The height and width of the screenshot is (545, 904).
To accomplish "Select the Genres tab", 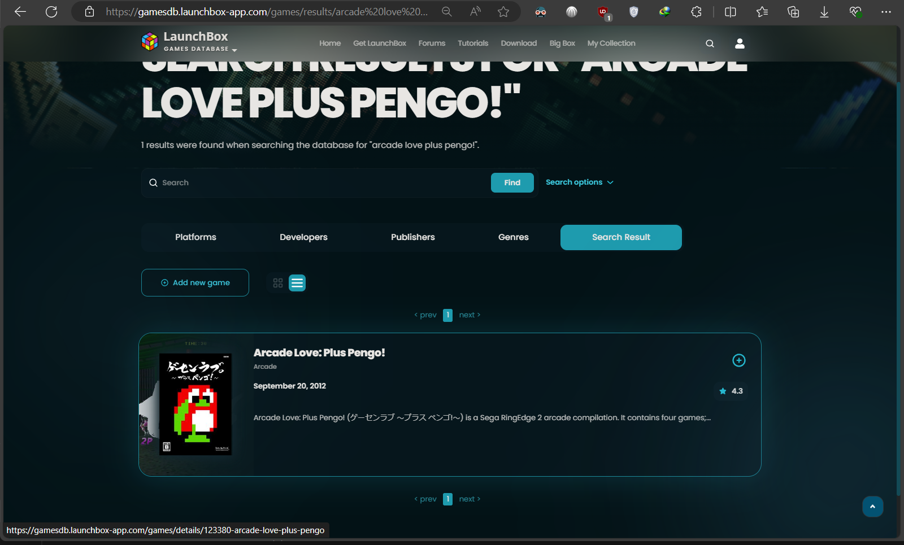I will coord(514,237).
